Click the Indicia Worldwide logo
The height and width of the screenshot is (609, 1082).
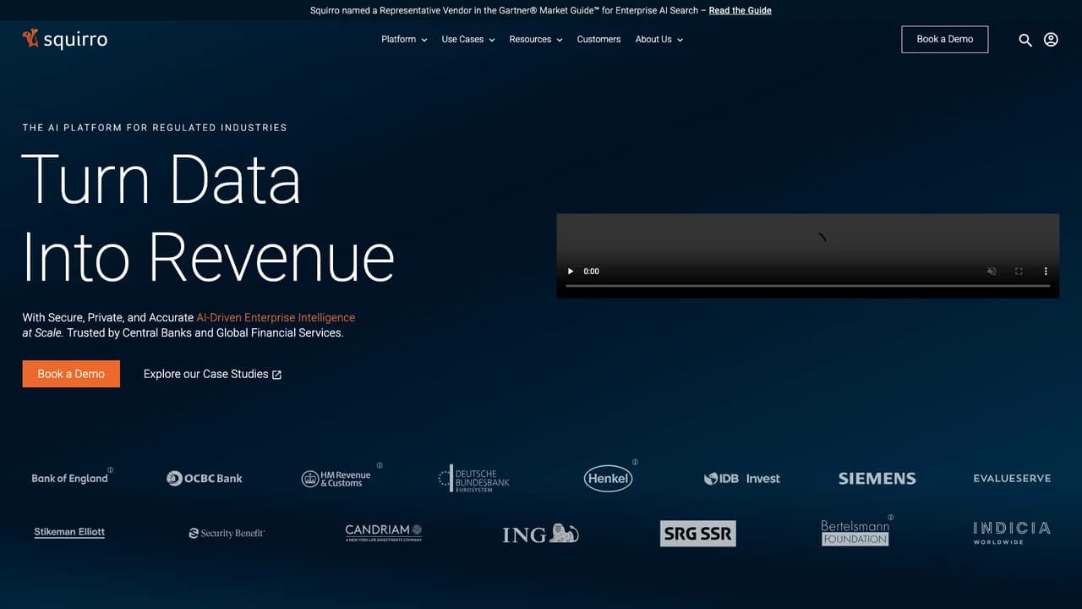point(1012,533)
